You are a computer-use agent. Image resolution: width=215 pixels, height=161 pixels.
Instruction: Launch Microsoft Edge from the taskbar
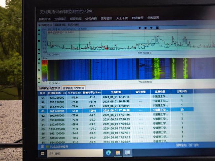[108, 153]
